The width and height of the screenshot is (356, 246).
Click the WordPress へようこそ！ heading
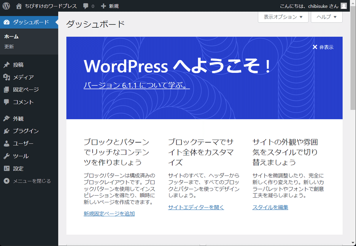[177, 66]
